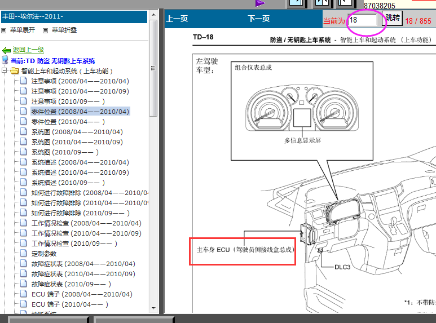Click the 菜单展开 list icon

point(3,30)
